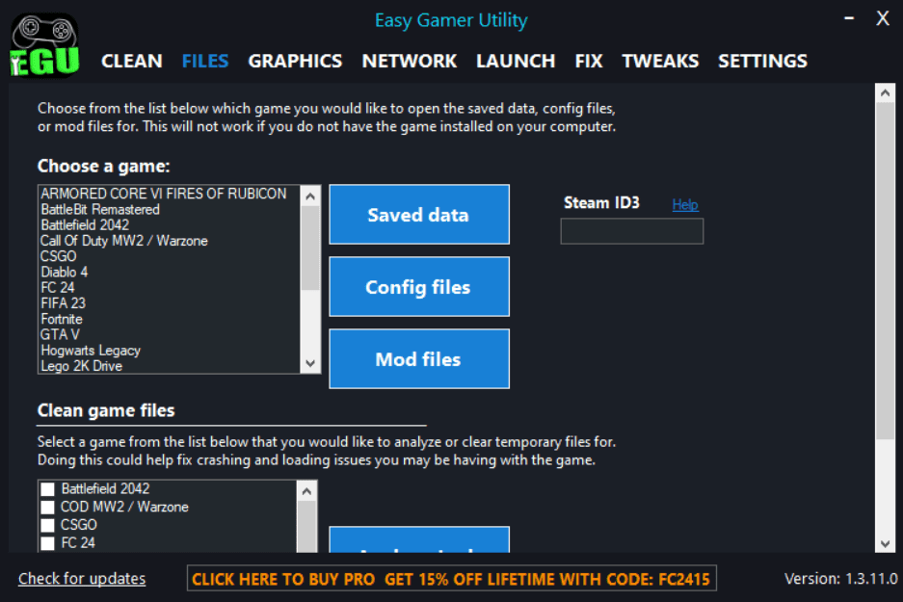
Task: Click the EGU controller logo
Action: [x=44, y=45]
